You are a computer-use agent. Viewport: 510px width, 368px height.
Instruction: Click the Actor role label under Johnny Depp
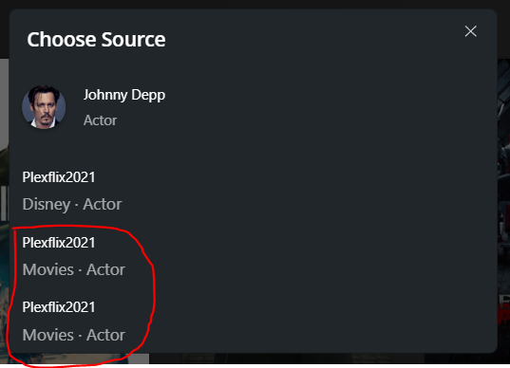[x=100, y=120]
